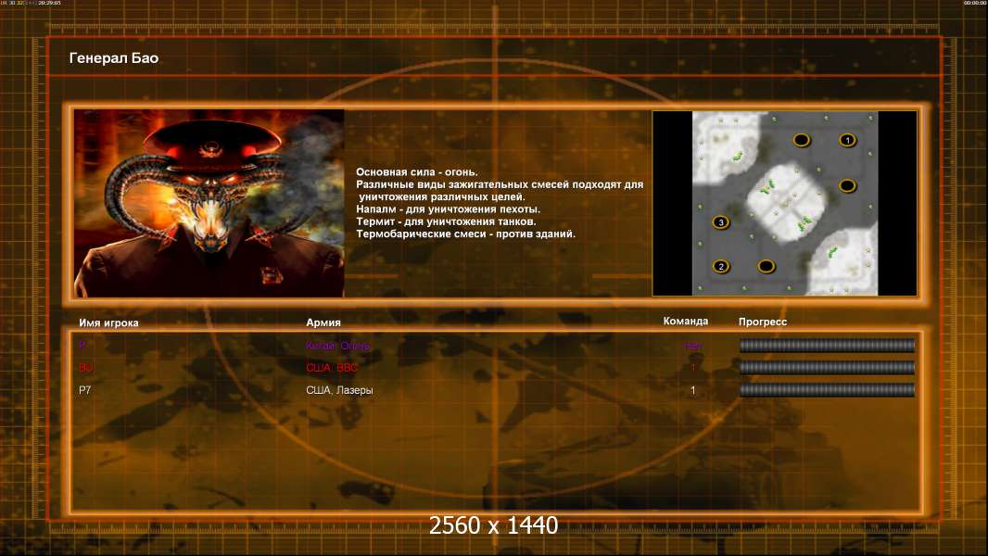The width and height of the screenshot is (988, 556).
Task: Click the Прогресс column header
Action: [x=763, y=322]
